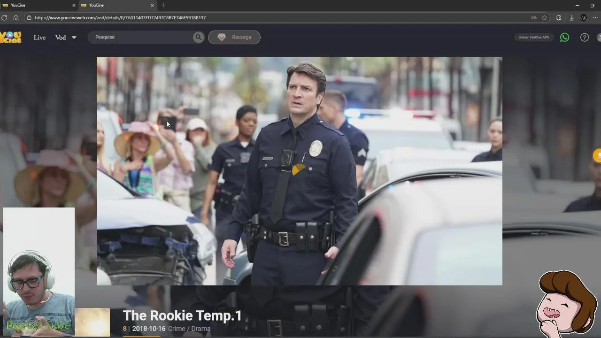
Task: Open the WhatsApp contact icon
Action: [565, 37]
